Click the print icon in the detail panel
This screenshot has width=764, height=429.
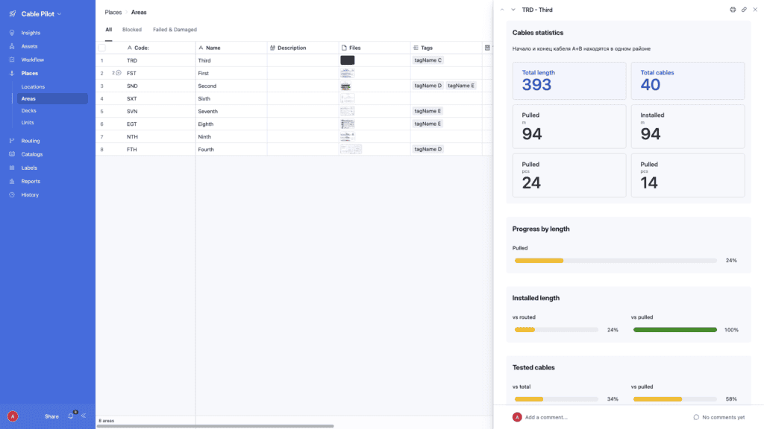[733, 10]
